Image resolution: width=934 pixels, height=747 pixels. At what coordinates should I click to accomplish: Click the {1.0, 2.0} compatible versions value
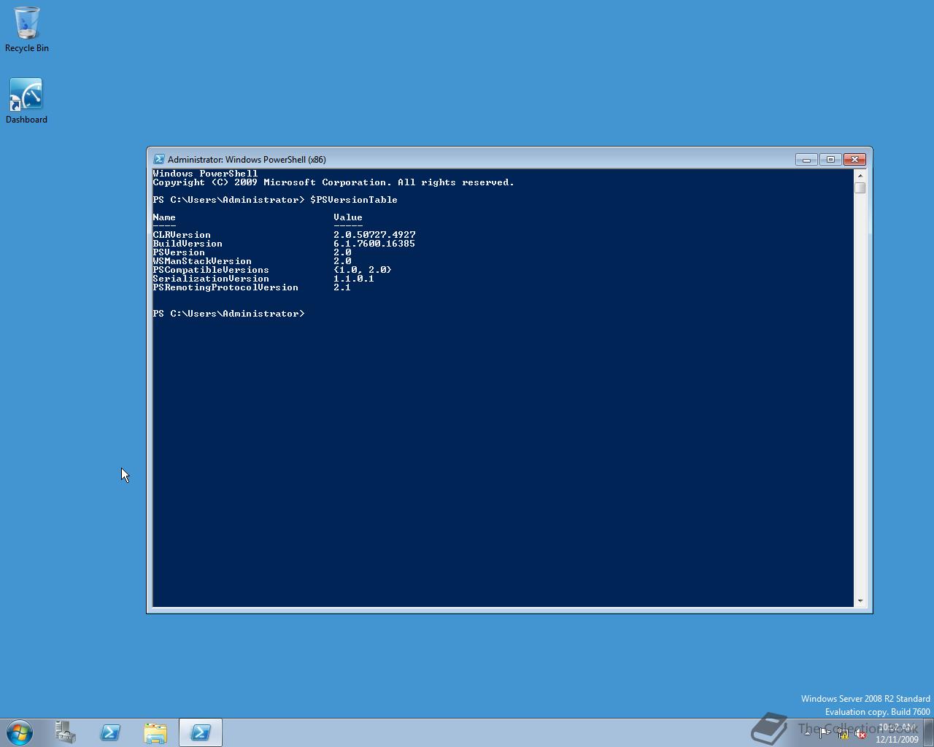[x=363, y=270]
